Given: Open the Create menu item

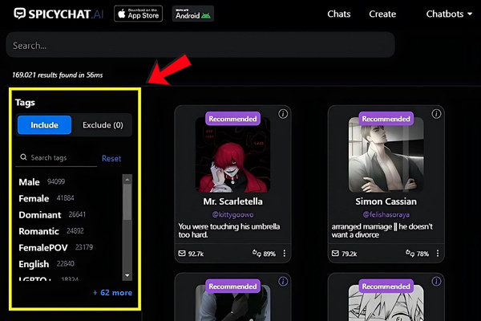Looking at the screenshot, I should click(382, 14).
